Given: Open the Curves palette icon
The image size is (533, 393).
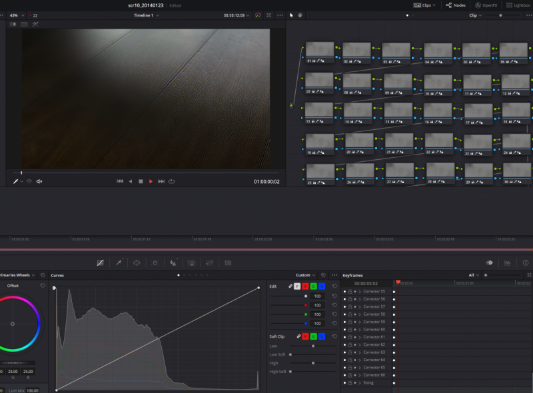Looking at the screenshot, I should click(100, 263).
